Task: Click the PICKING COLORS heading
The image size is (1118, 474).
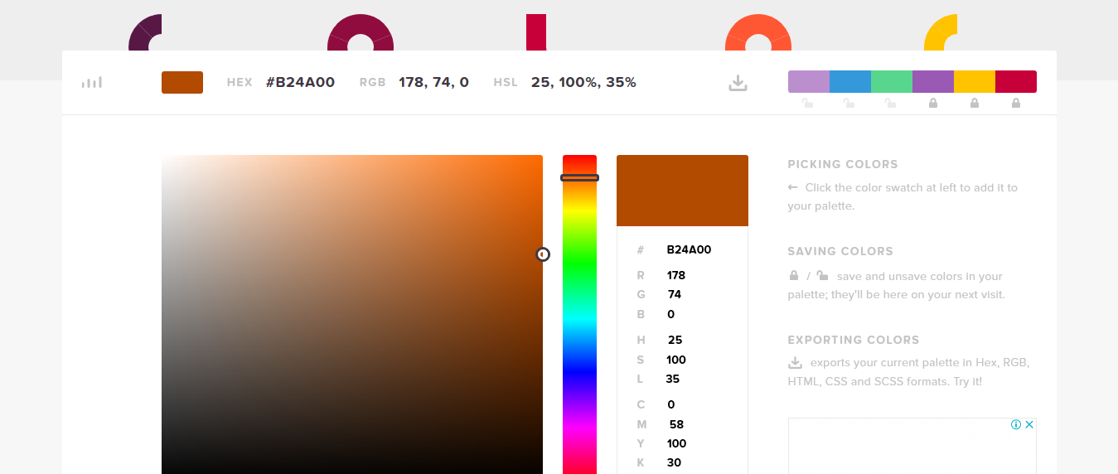Action: 843,164
